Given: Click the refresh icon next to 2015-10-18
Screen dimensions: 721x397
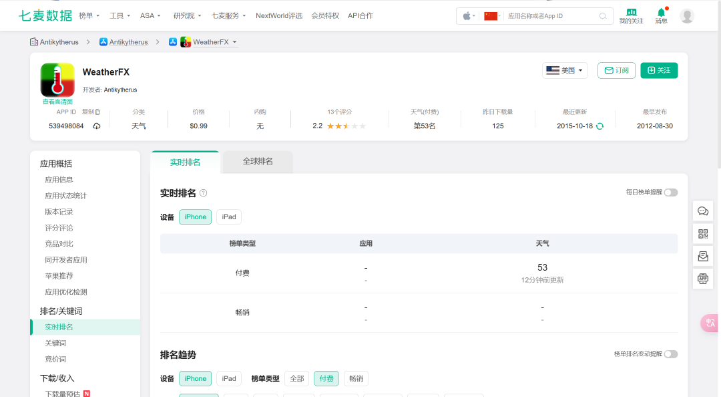Looking at the screenshot, I should click(599, 126).
